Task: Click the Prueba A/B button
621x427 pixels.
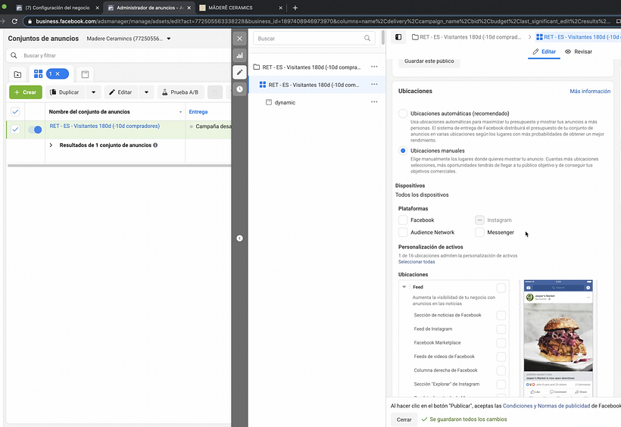Action: click(180, 92)
